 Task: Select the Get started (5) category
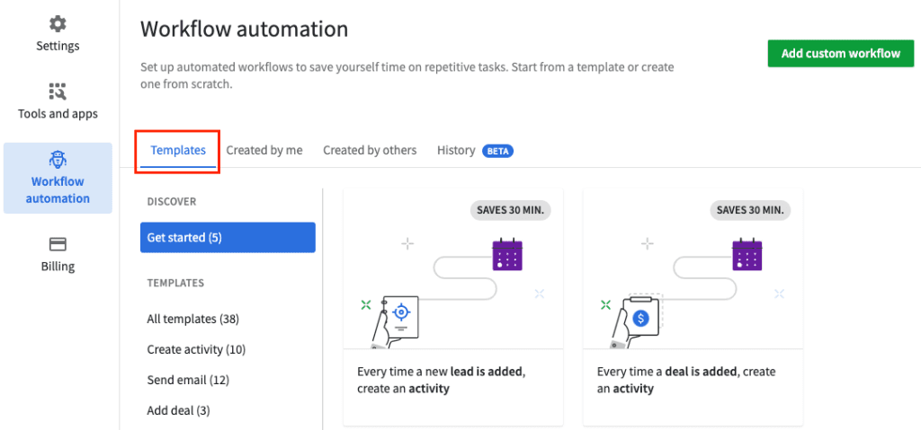[228, 238]
